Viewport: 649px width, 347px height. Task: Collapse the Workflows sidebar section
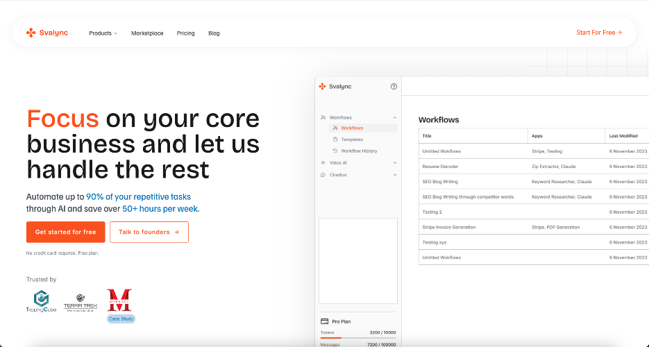coord(394,117)
